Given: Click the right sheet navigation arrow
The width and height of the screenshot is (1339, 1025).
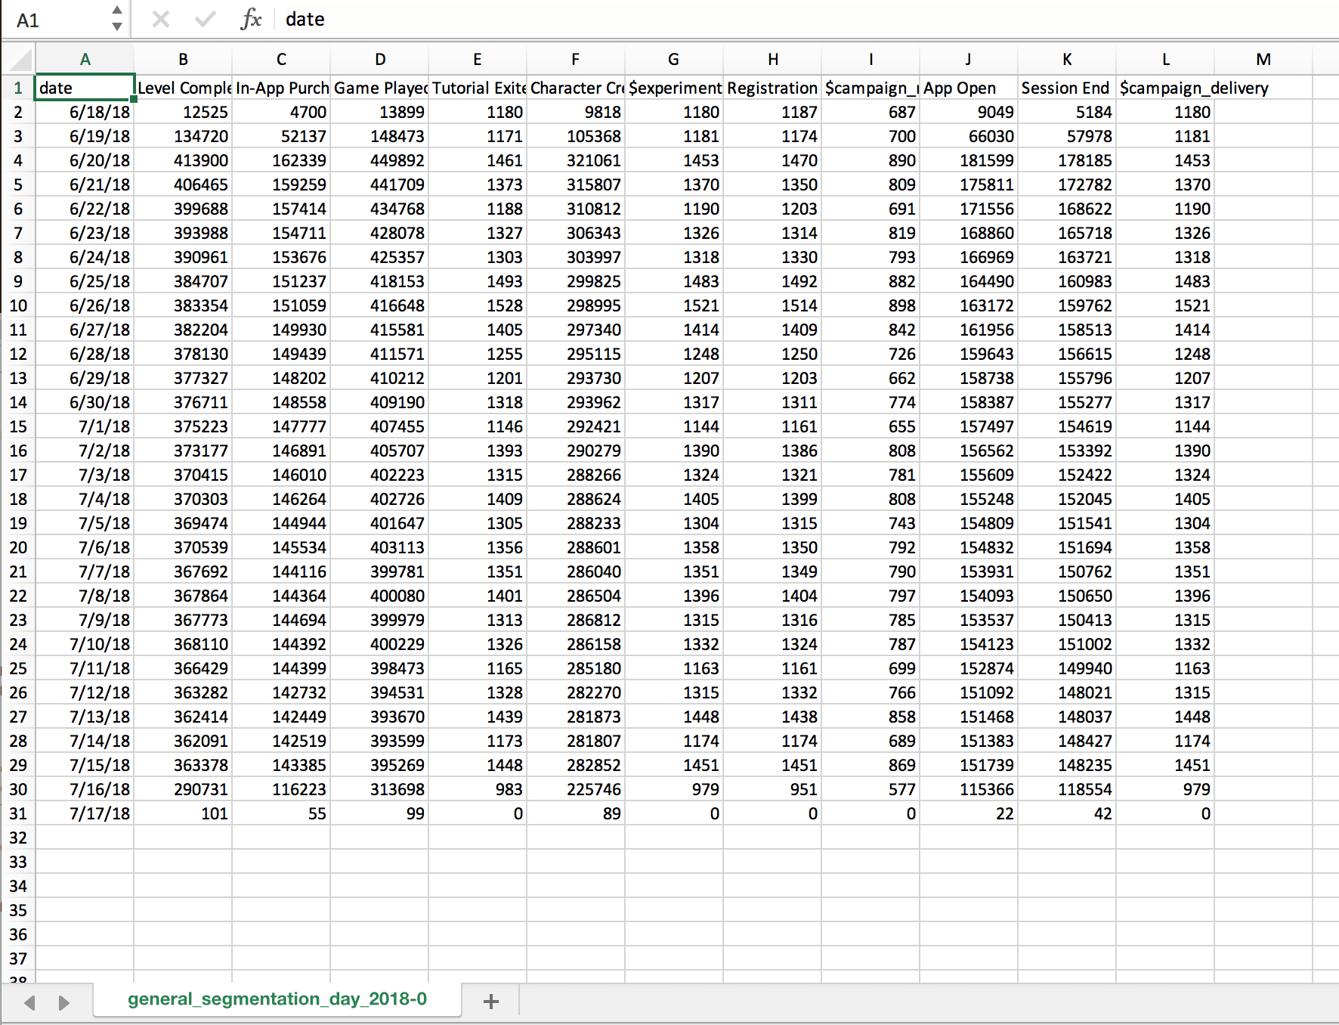Looking at the screenshot, I should [x=63, y=1001].
